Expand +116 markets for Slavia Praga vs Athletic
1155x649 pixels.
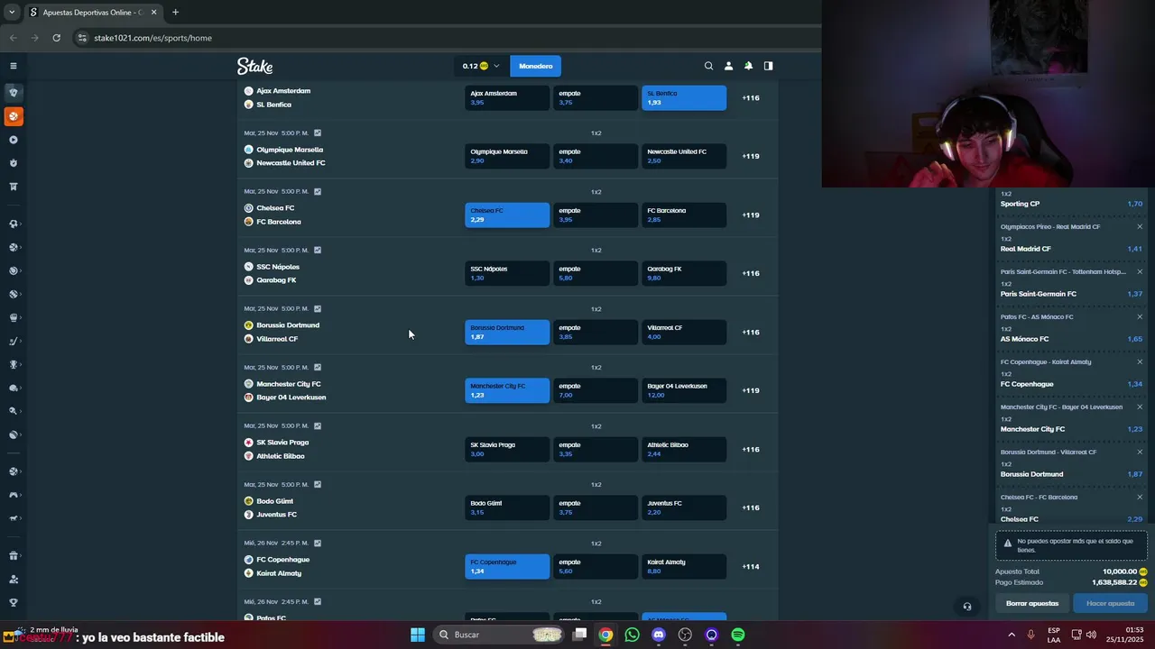coord(751,449)
